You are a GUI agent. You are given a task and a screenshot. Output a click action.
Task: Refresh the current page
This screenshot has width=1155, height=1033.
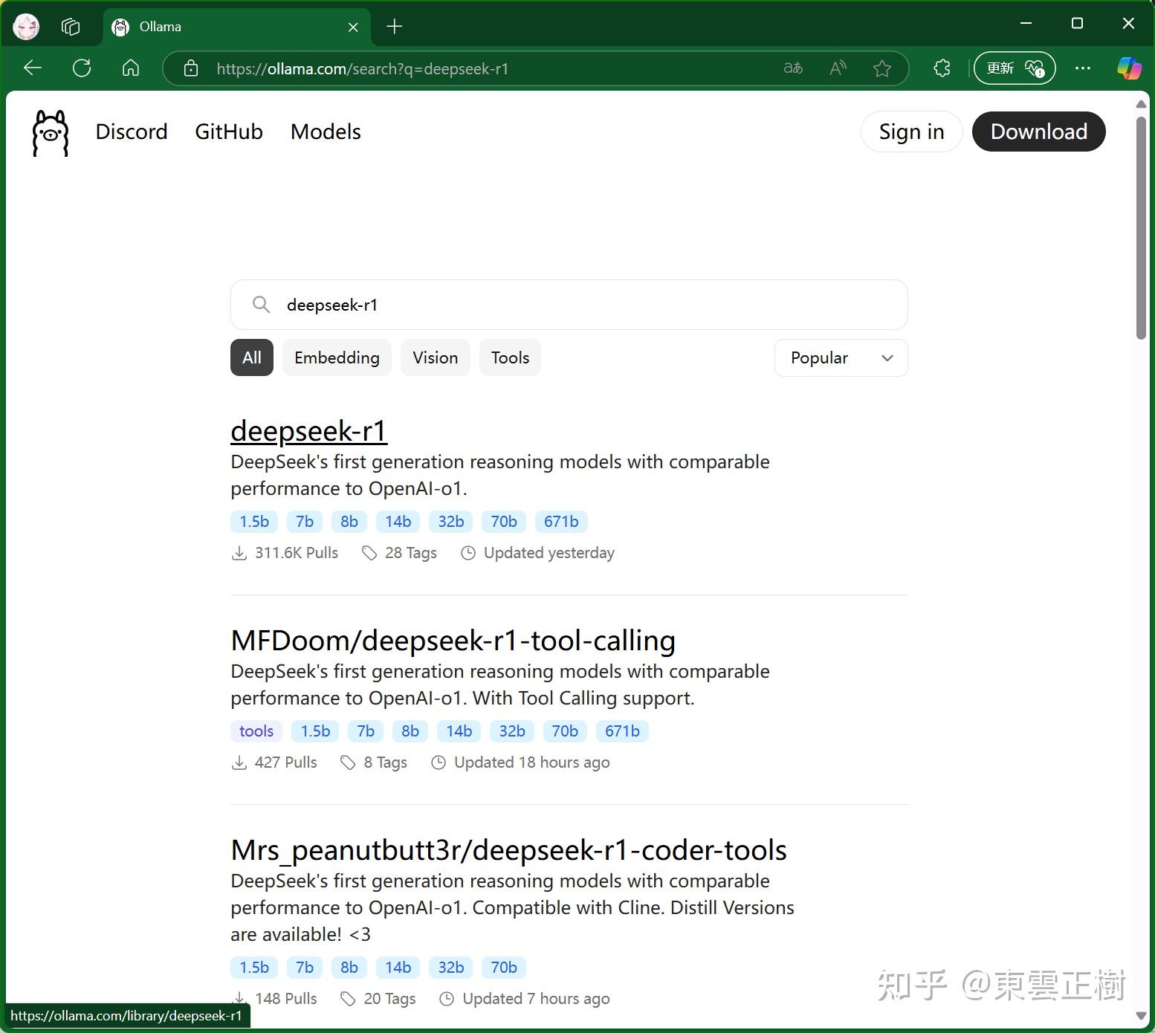[x=82, y=68]
